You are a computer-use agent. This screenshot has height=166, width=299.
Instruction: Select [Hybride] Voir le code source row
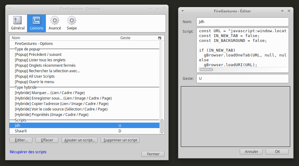click(x=84, y=109)
